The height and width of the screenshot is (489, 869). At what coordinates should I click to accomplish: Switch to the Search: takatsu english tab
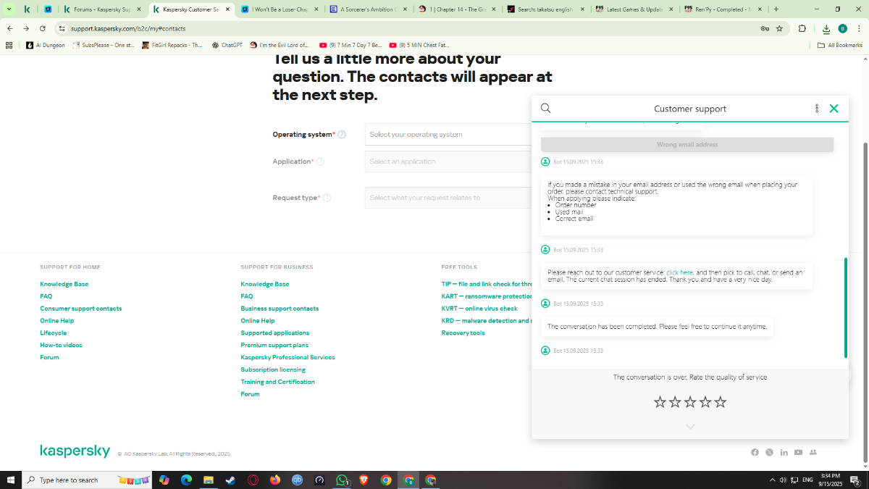(547, 9)
